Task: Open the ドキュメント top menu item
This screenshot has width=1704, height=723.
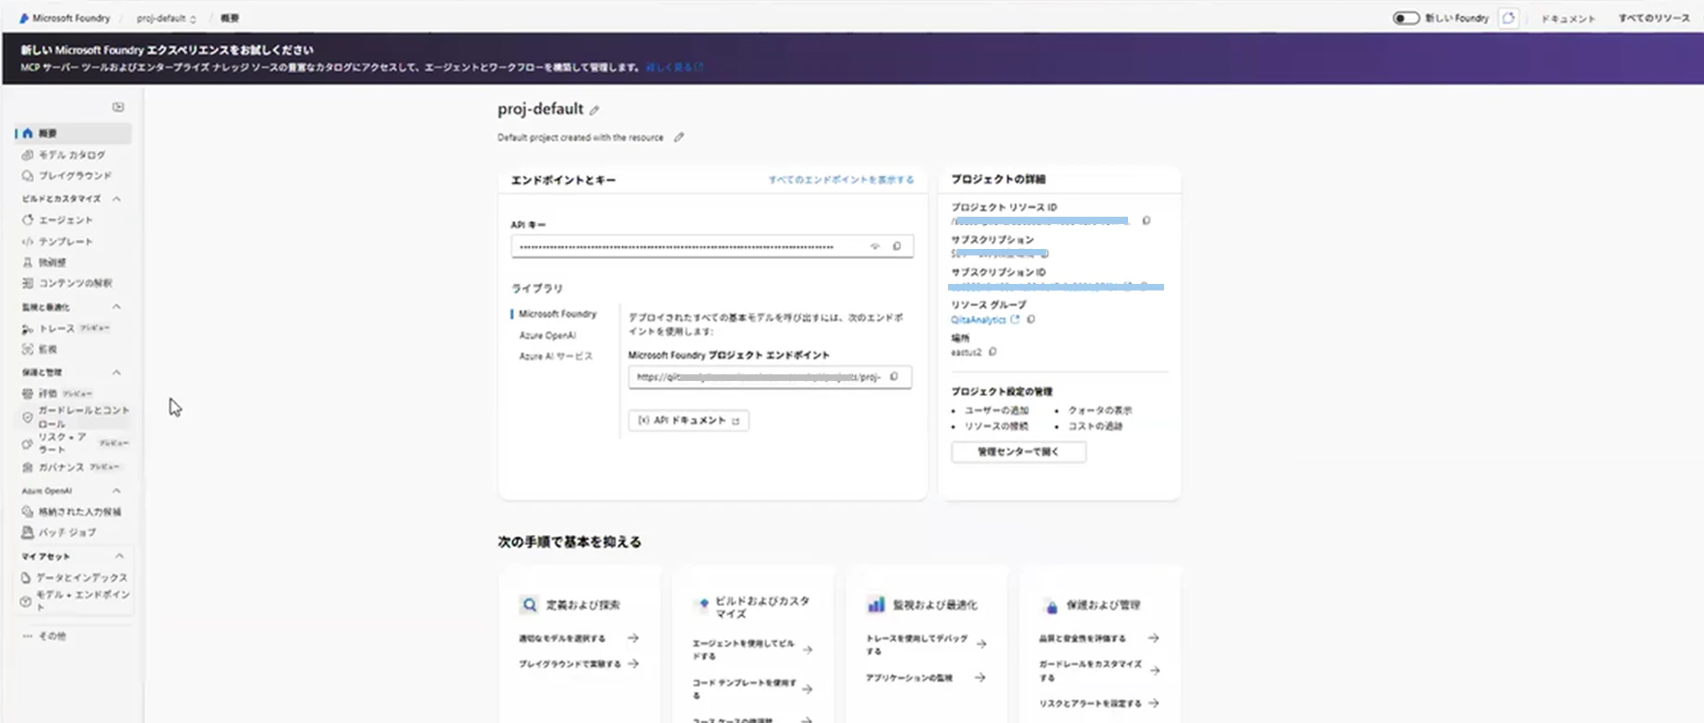Action: click(1568, 18)
